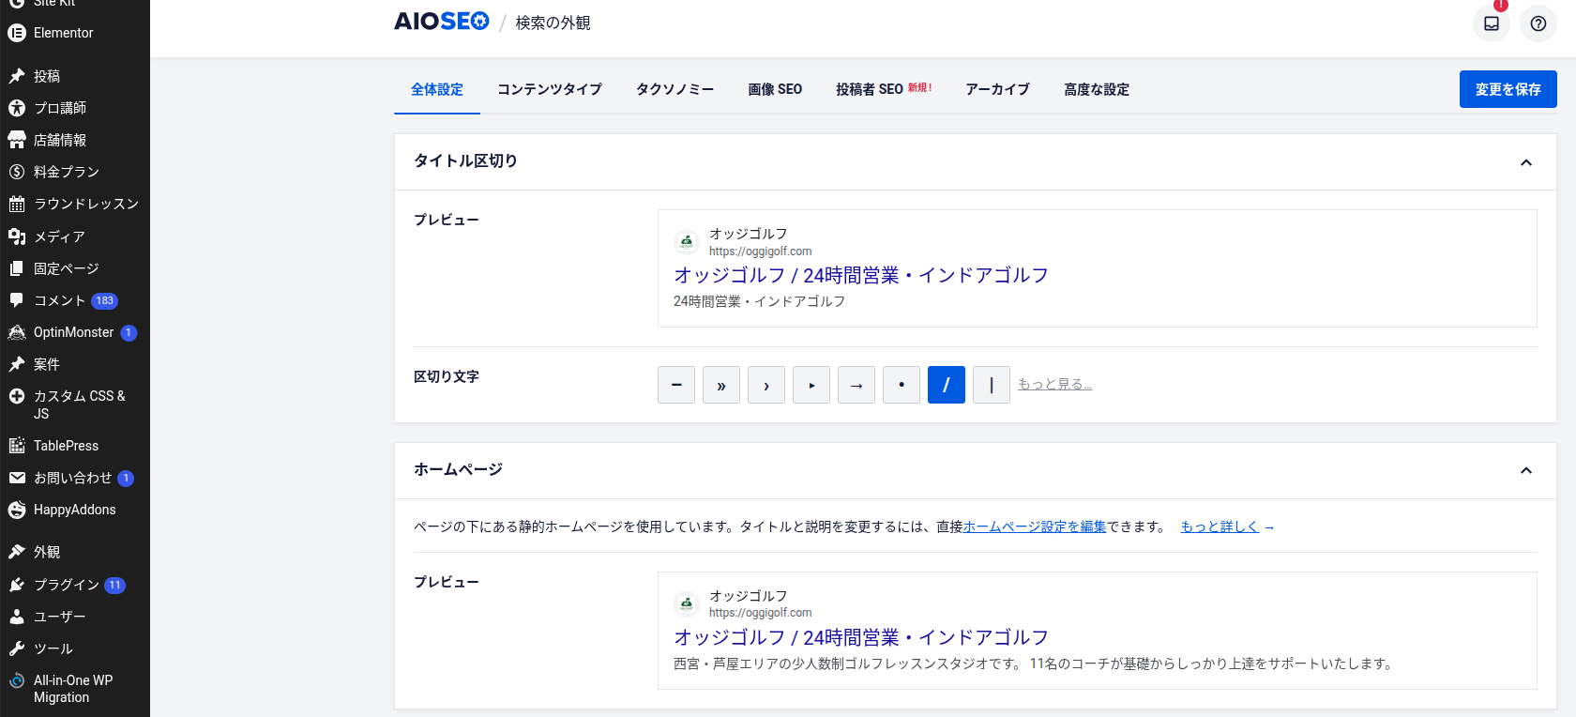Click the OptinMonster notification badge 1

(129, 333)
